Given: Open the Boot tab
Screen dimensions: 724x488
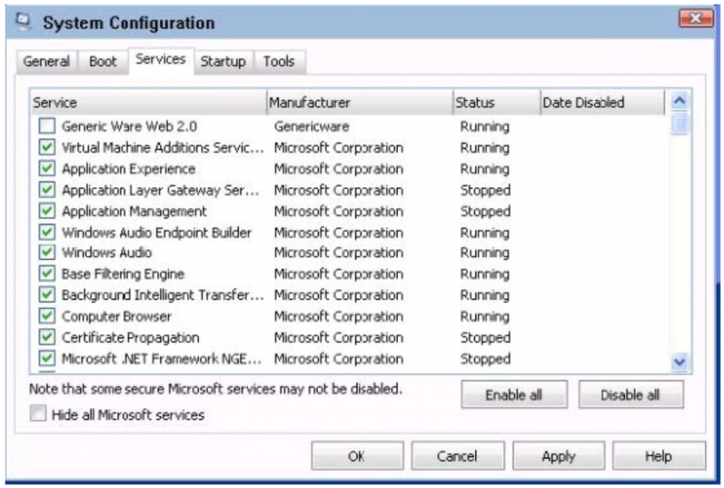Looking at the screenshot, I should point(103,61).
